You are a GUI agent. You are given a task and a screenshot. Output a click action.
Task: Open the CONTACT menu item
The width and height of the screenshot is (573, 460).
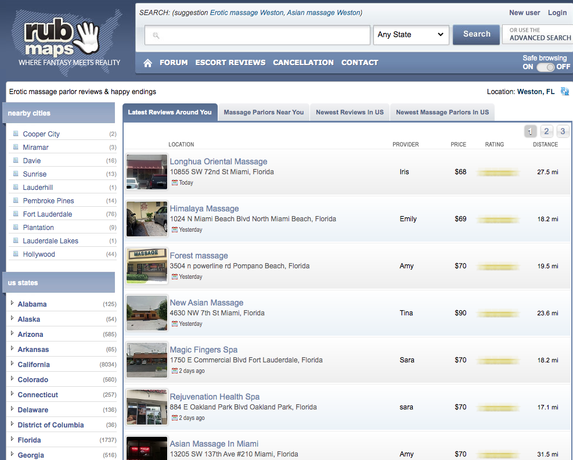pyautogui.click(x=359, y=63)
